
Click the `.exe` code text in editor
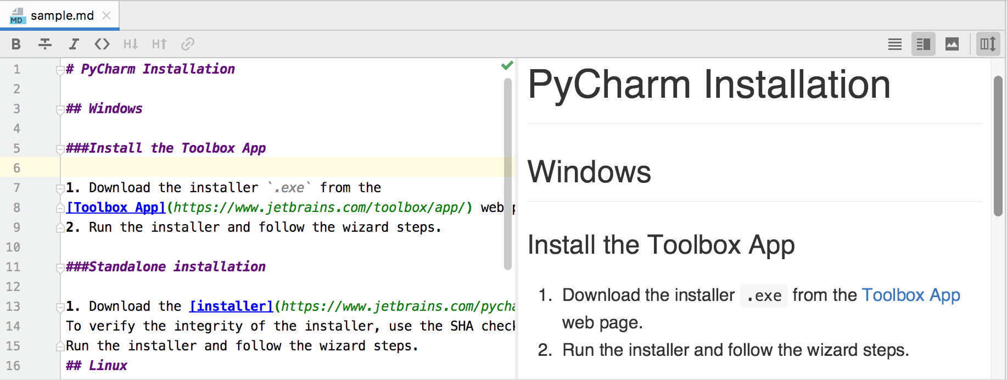coord(289,188)
